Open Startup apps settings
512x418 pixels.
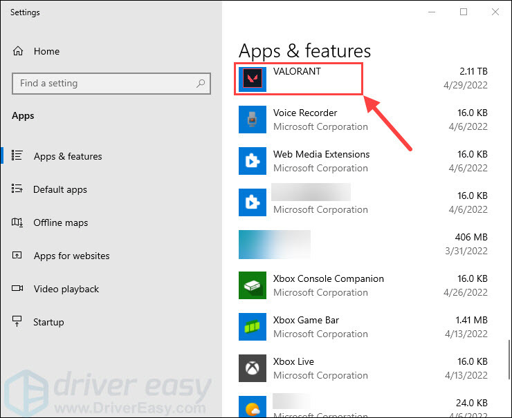click(x=48, y=322)
